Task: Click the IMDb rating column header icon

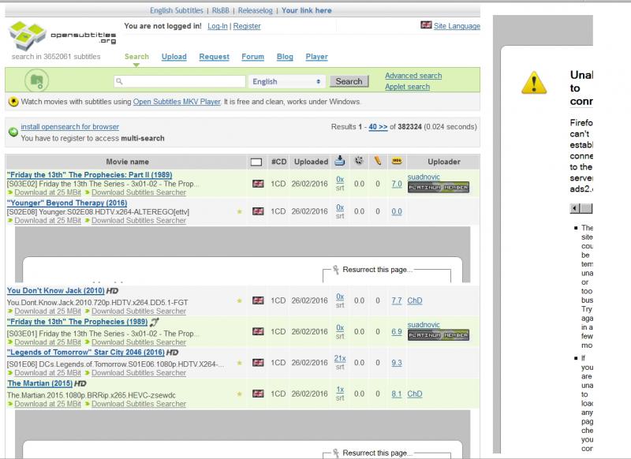Action: [396, 161]
